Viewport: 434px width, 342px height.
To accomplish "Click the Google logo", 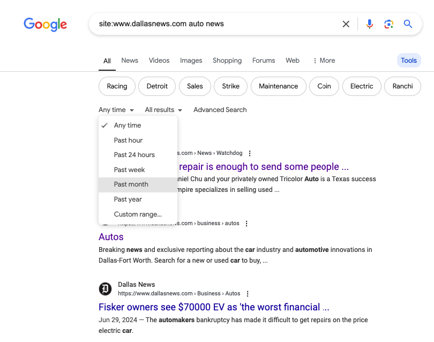I will click(x=46, y=24).
